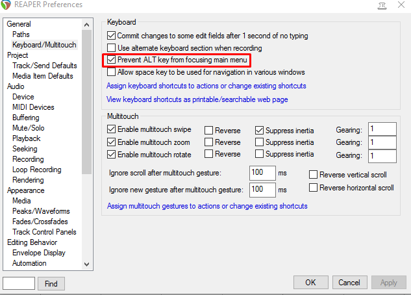Edit Ignore scroll after multitouch gesture value
Image resolution: width=411 pixels, height=295 pixels.
(x=262, y=173)
